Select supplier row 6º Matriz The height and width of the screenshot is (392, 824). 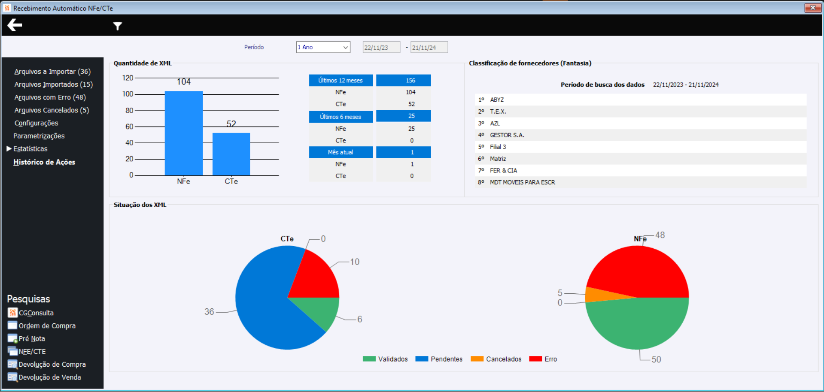pyautogui.click(x=641, y=159)
